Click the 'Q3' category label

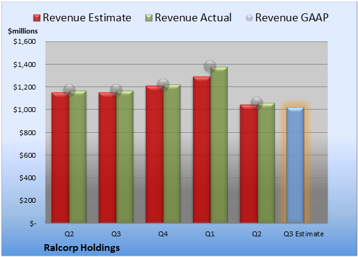(x=116, y=234)
